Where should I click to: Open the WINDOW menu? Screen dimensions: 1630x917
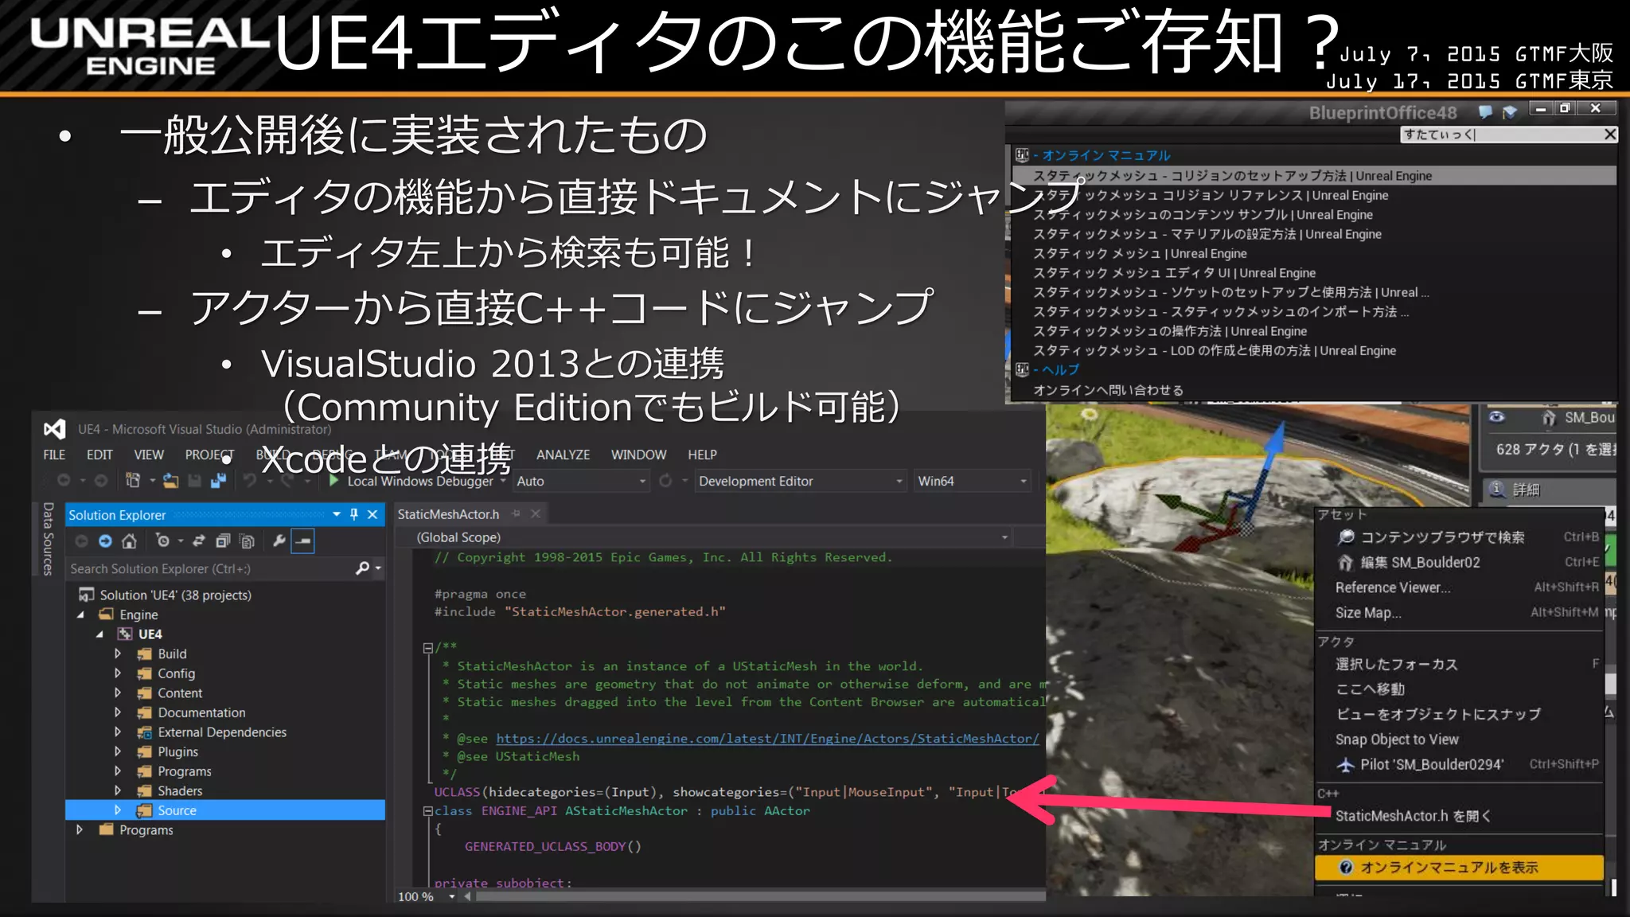coord(638,455)
